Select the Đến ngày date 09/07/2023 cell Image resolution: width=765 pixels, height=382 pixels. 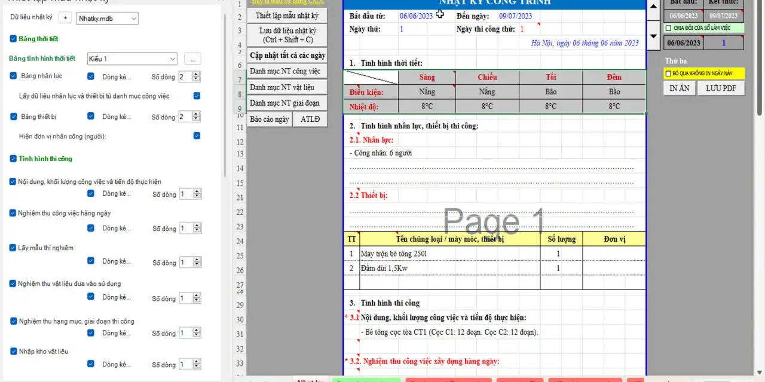(x=515, y=16)
